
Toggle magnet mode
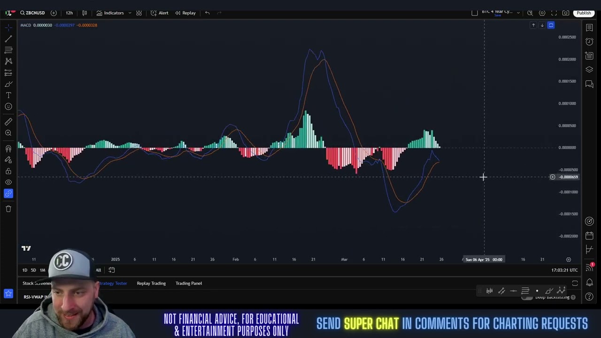8,149
